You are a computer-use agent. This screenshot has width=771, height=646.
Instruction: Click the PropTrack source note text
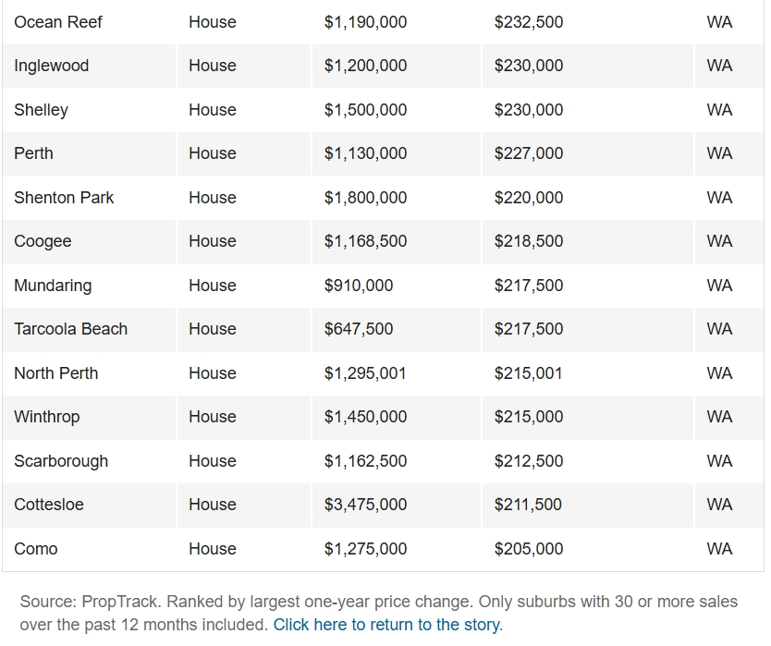tap(379, 613)
